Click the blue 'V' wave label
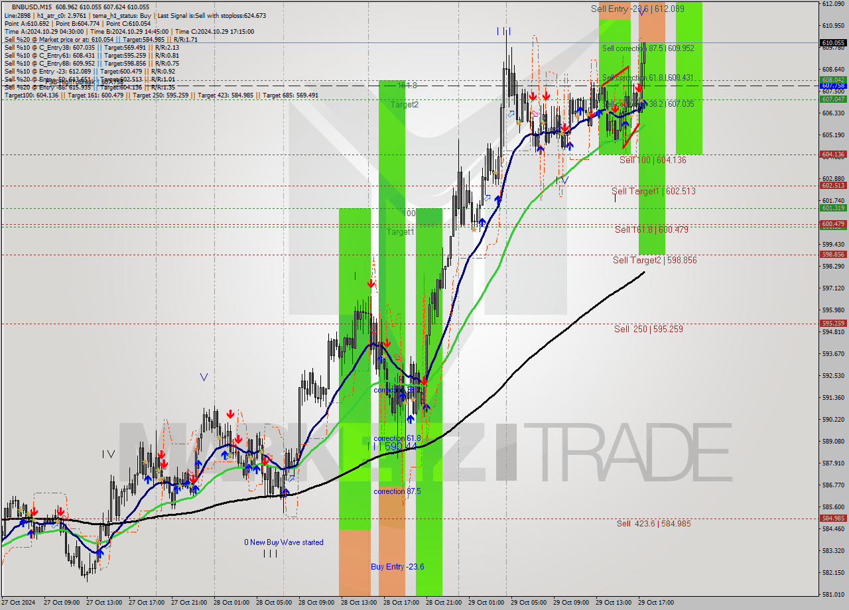The height and width of the screenshot is (610, 849). click(x=204, y=377)
